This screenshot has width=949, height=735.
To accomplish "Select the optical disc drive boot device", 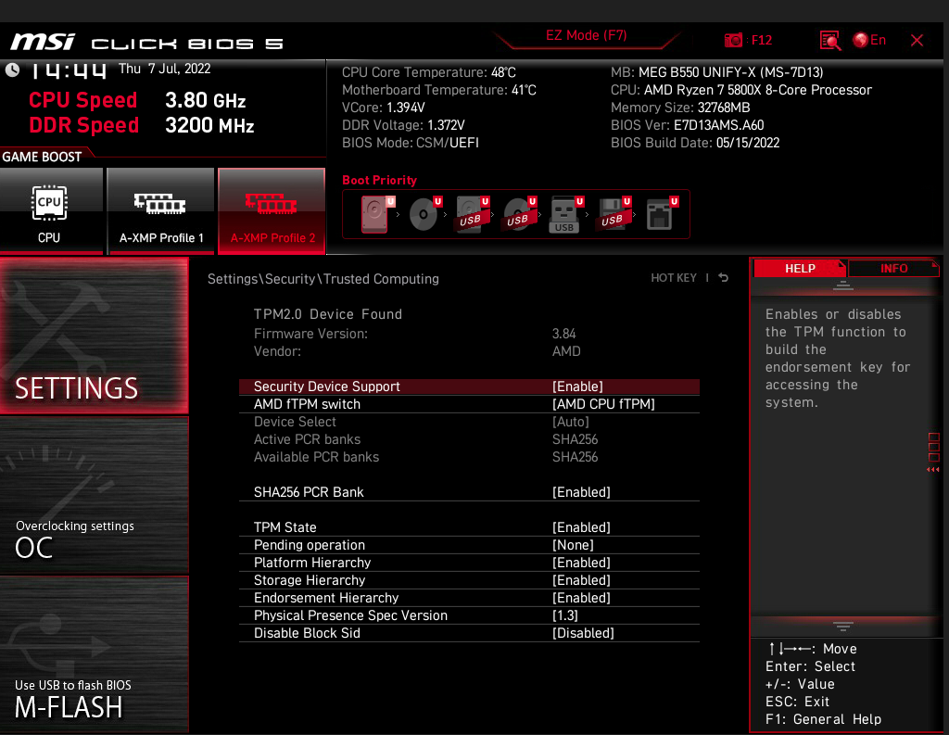I will point(424,214).
